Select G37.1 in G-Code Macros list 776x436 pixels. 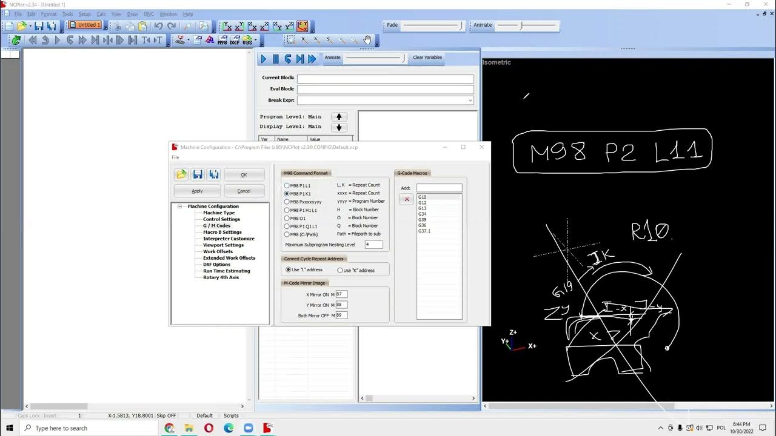pos(424,231)
